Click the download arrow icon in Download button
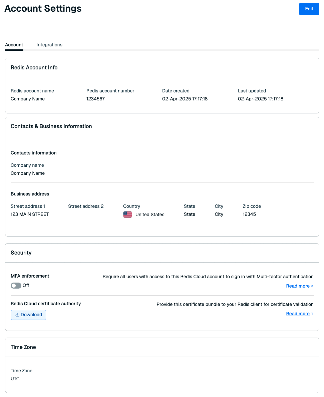Screen dimensions: 324x397 [x=17, y=315]
